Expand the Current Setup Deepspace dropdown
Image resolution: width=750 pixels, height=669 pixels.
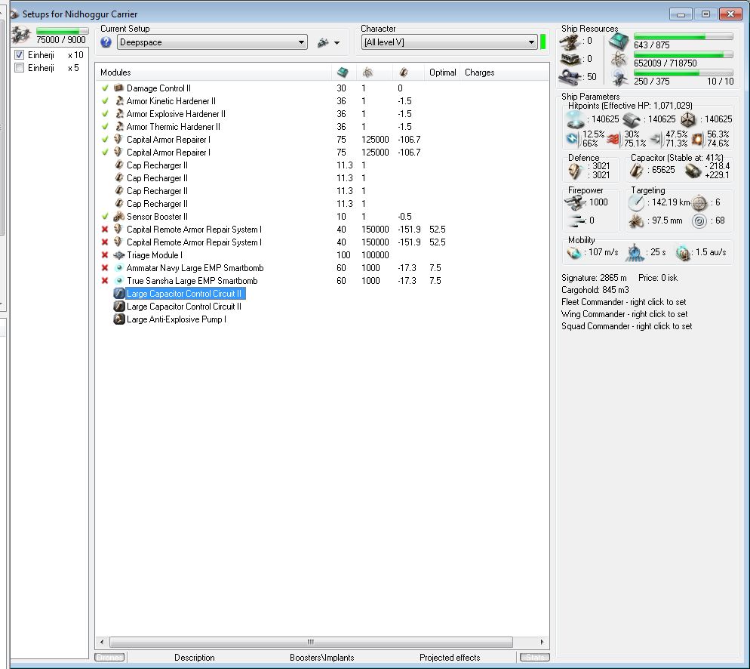click(301, 42)
